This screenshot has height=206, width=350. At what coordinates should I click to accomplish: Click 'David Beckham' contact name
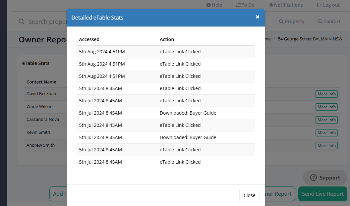pos(42,94)
